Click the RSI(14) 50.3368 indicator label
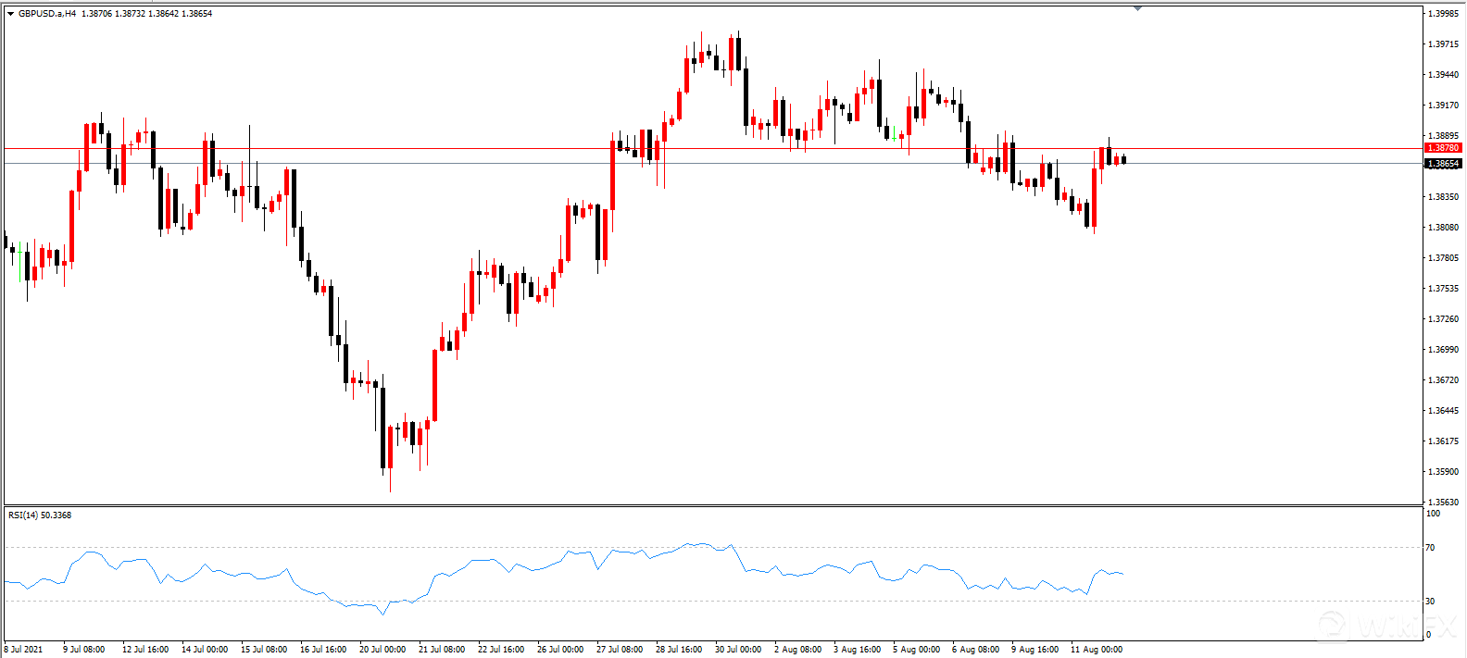Viewport: 1467px width, 658px height. pos(40,515)
